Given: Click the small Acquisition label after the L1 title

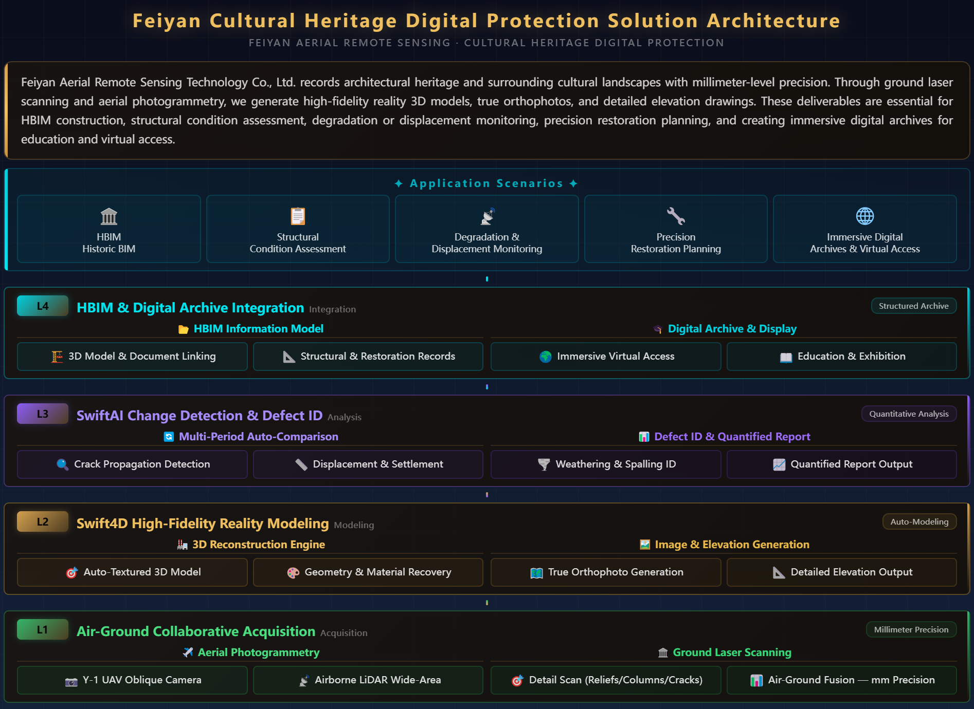Looking at the screenshot, I should tap(344, 633).
